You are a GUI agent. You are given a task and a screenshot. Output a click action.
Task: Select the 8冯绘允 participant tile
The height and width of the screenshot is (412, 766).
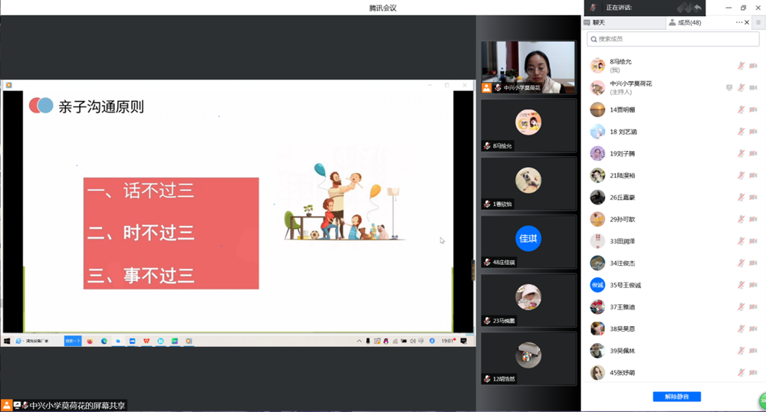pos(528,126)
